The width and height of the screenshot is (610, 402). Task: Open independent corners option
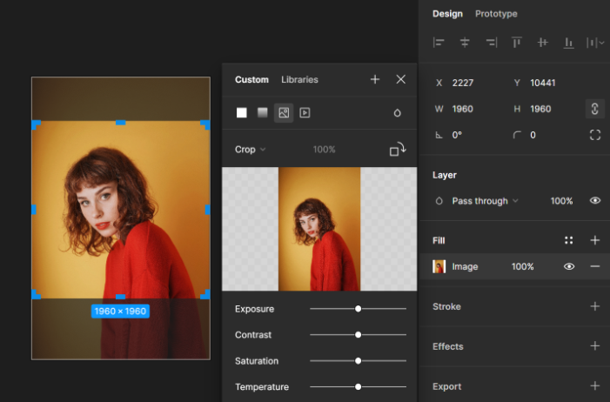click(x=595, y=135)
